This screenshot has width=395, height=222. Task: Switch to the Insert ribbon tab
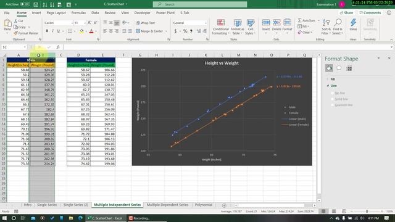click(x=36, y=12)
